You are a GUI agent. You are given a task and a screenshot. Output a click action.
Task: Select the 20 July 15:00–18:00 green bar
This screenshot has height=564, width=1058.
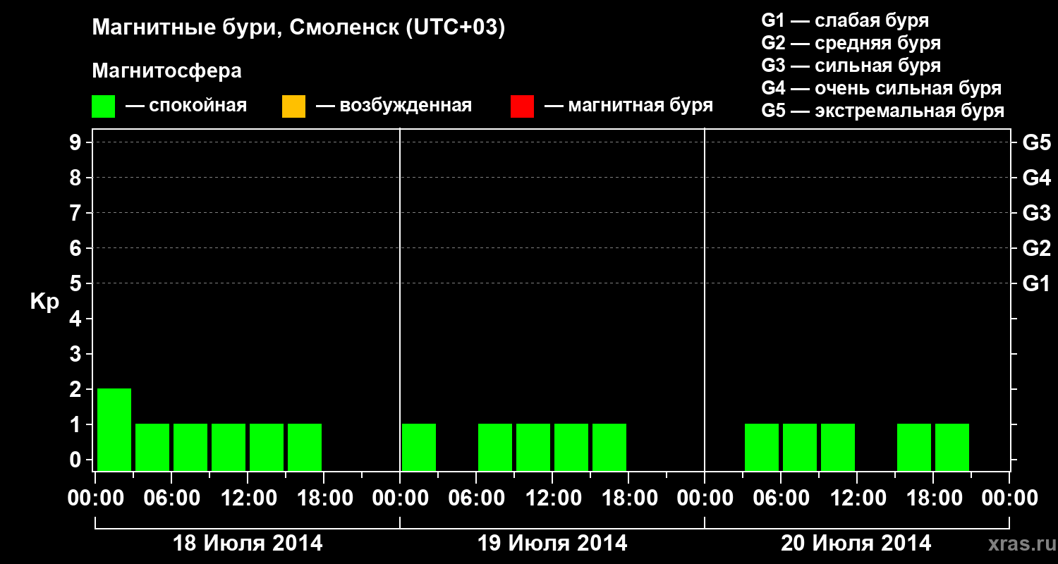(914, 447)
